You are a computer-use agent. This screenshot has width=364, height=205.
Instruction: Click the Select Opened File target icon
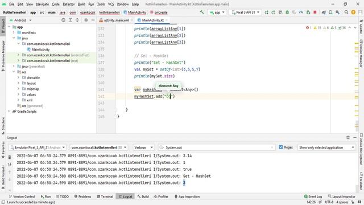tap(63, 20)
